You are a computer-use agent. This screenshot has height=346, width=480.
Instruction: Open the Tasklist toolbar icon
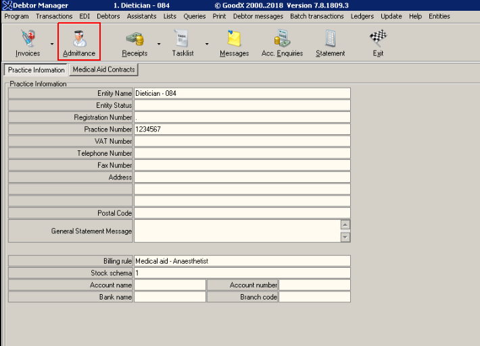pyautogui.click(x=181, y=42)
